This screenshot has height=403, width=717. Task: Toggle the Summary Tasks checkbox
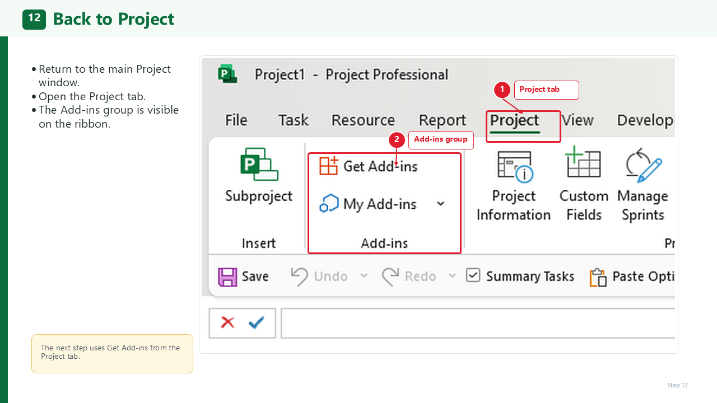[473, 275]
